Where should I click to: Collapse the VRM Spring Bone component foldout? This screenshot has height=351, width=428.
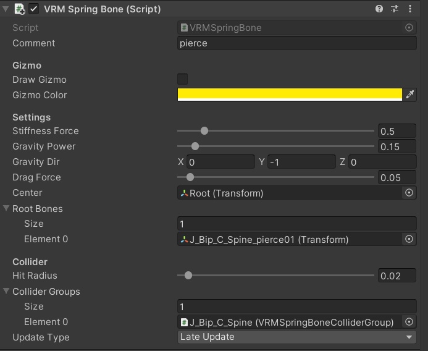point(6,9)
